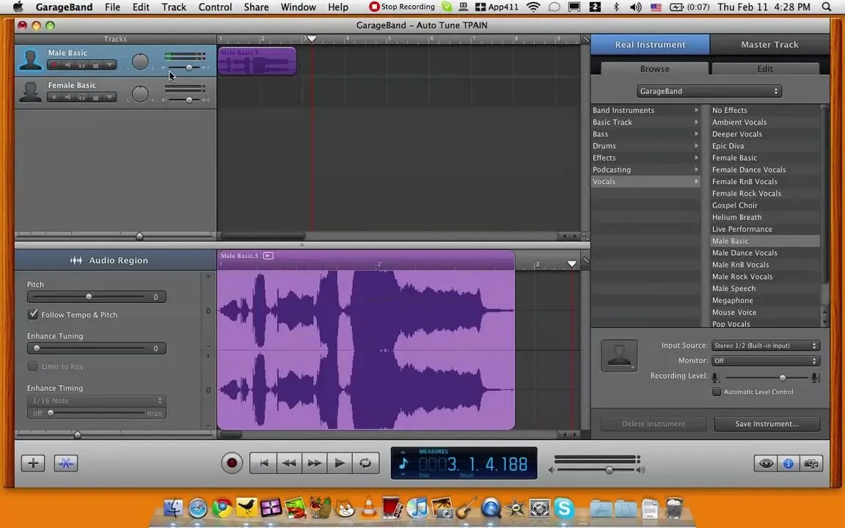
Task: Enable Automatic Level Control checkbox
Action: pyautogui.click(x=716, y=392)
